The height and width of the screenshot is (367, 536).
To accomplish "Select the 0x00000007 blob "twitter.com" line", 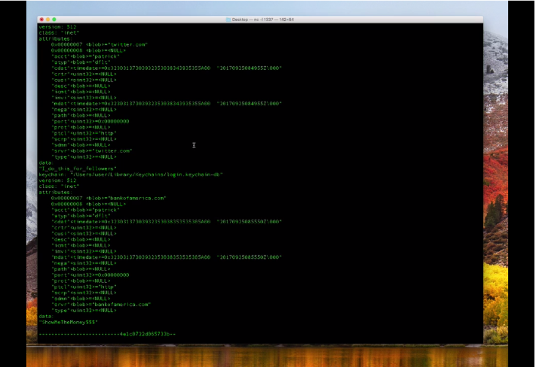I will [99, 44].
